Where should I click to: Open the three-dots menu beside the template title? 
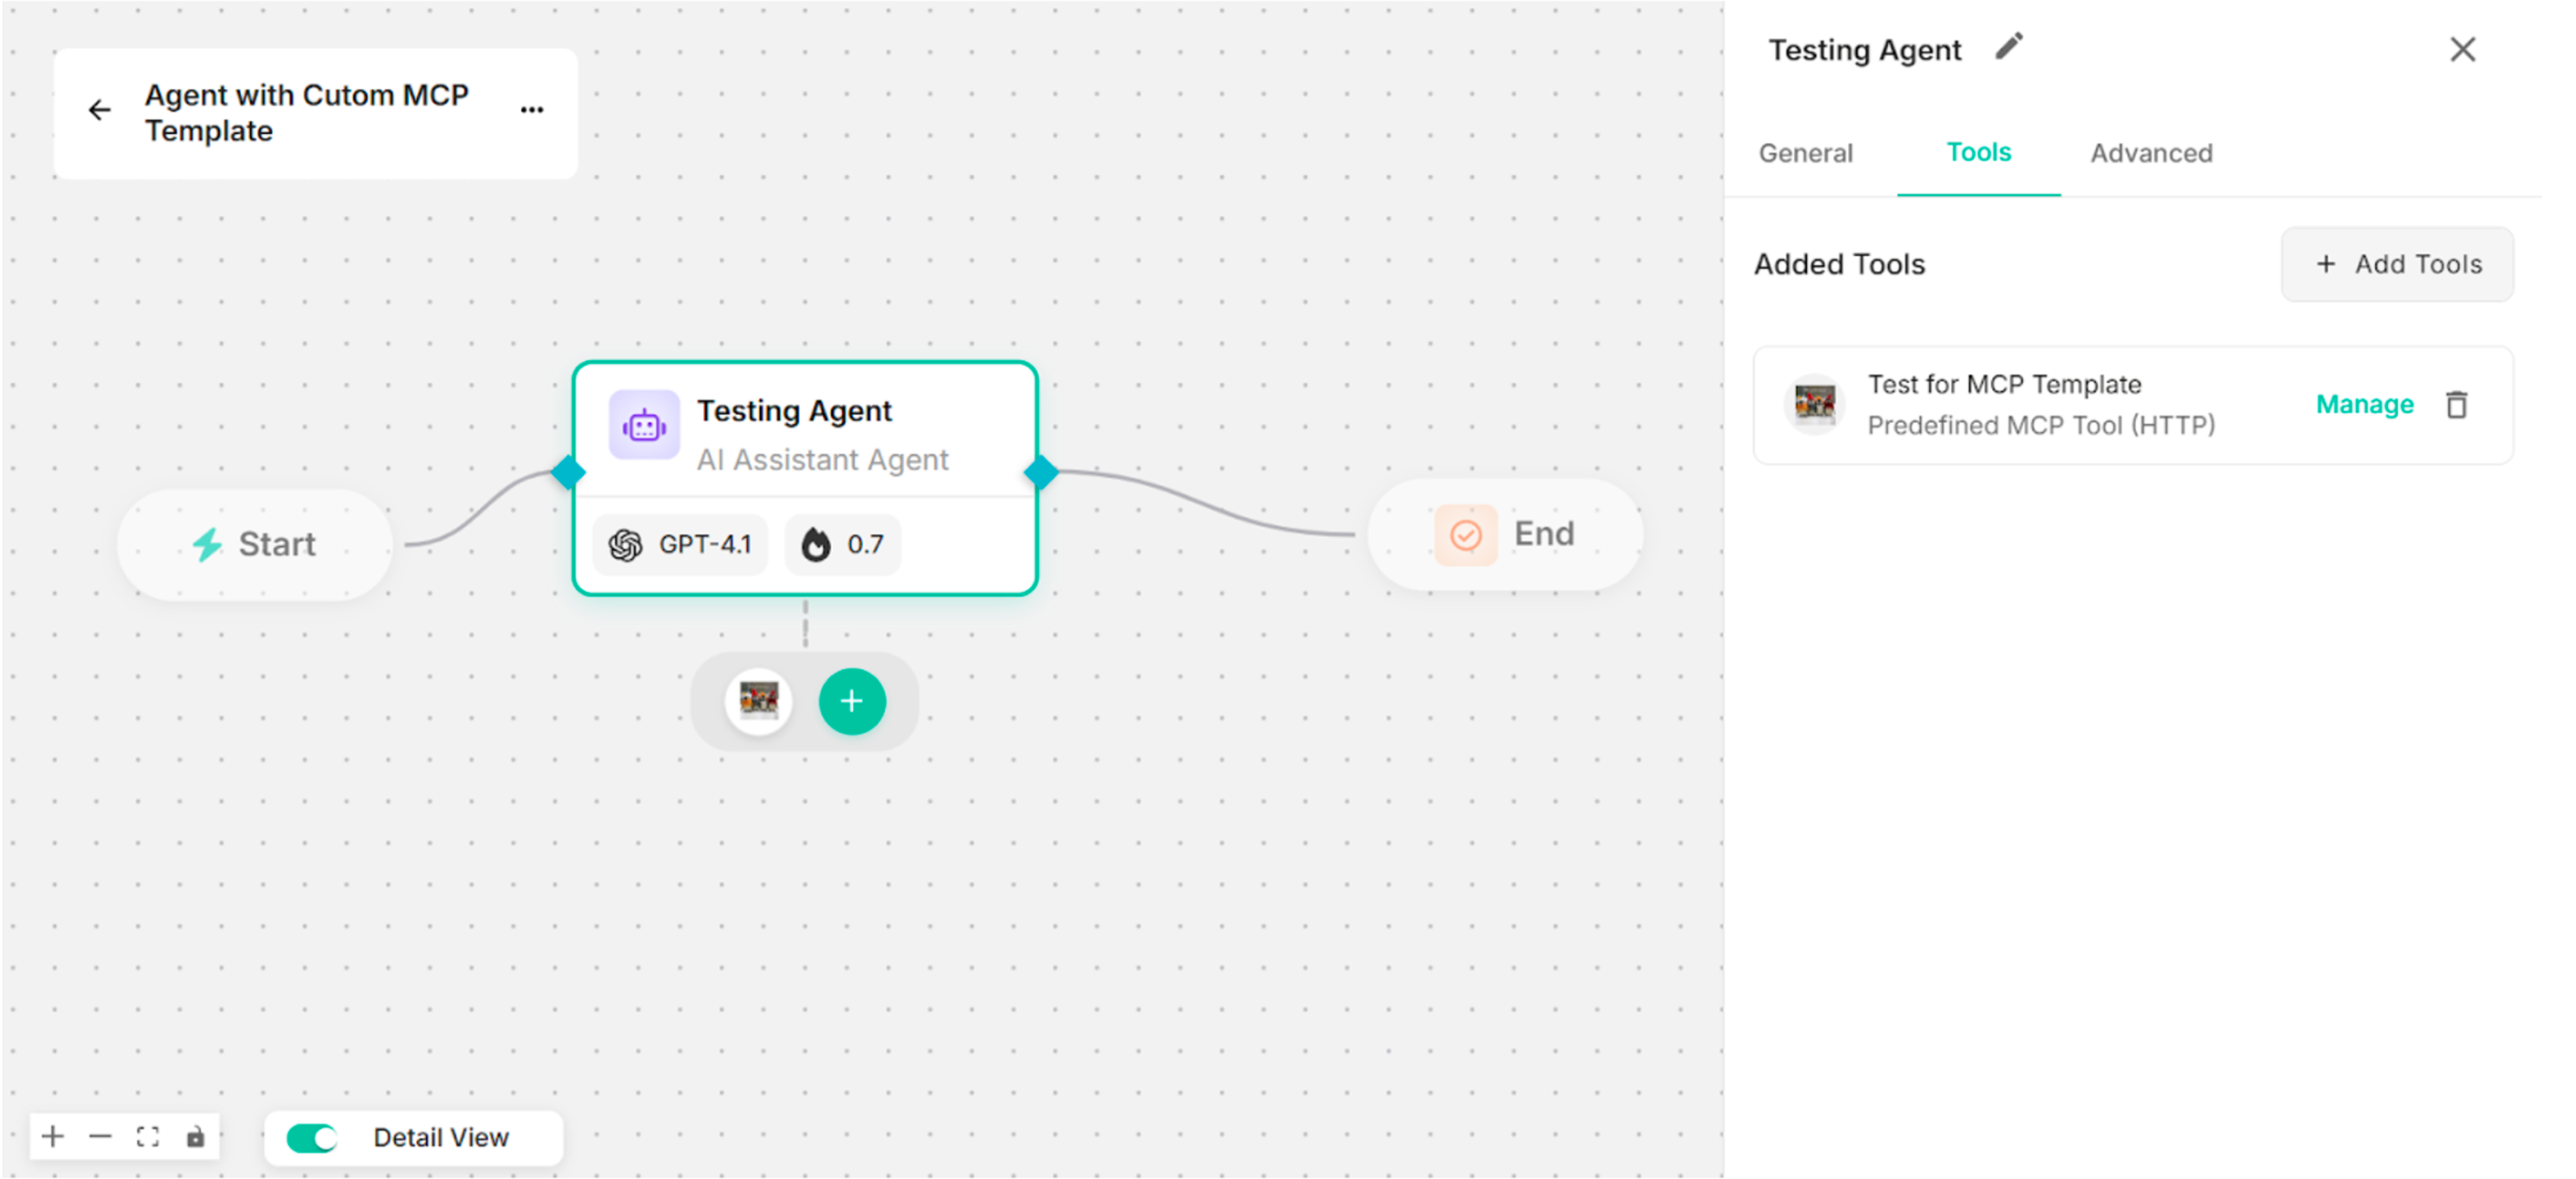coord(532,110)
